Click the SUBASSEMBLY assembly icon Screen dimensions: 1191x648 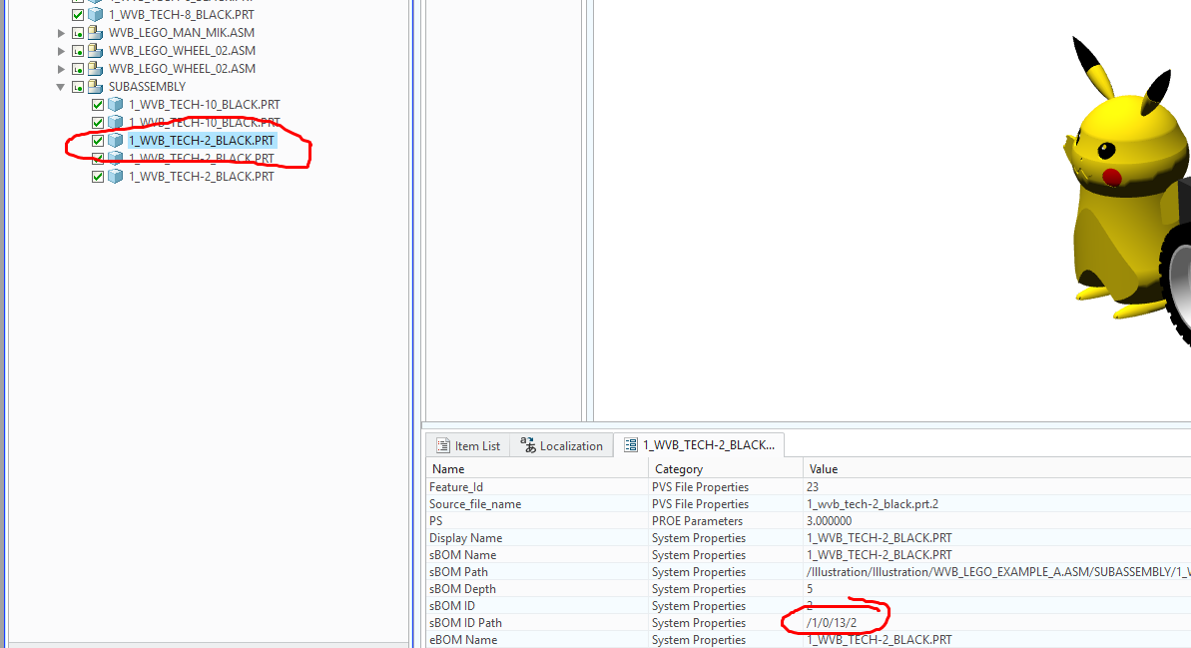[96, 87]
